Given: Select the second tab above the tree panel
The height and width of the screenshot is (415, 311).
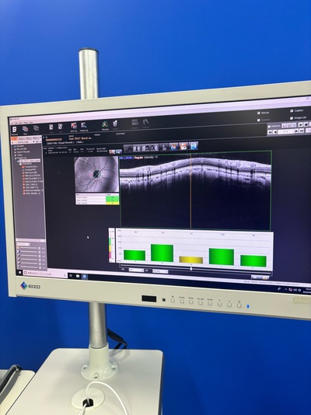Looking at the screenshot, I should (x=23, y=138).
